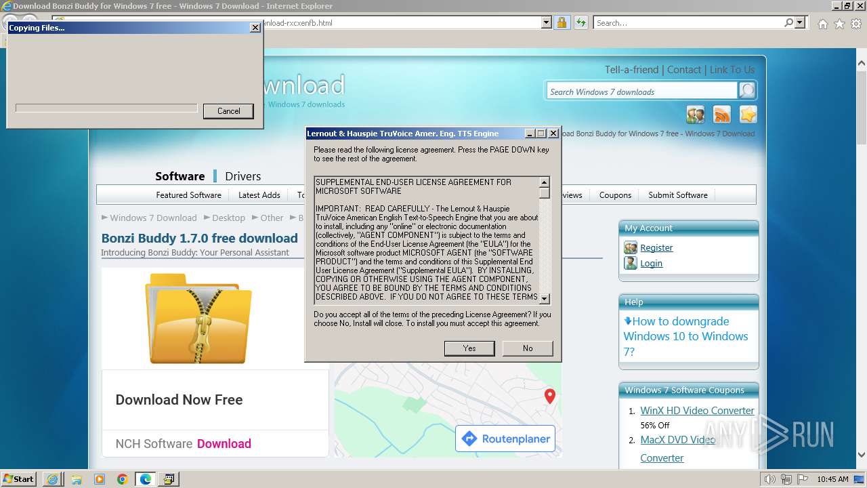Screen dimensions: 867x488
Task: Click Yes to accept the license agreement
Action: tap(469, 348)
